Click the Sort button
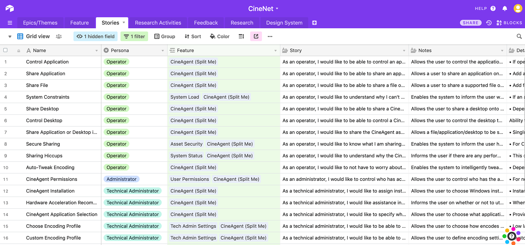525x245 pixels. click(193, 36)
